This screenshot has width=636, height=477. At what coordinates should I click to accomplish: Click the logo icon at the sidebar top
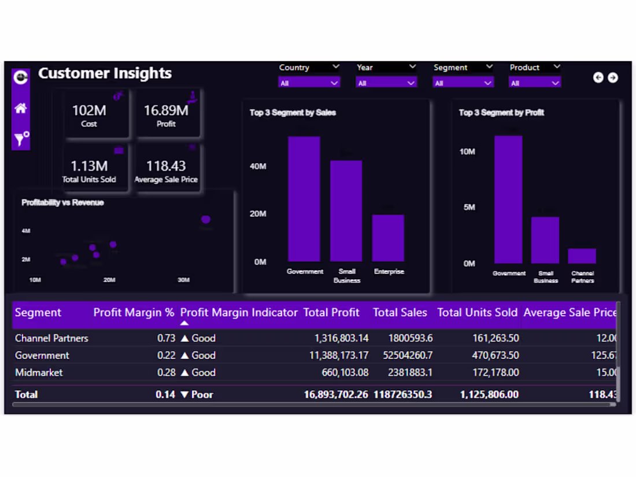(20, 77)
